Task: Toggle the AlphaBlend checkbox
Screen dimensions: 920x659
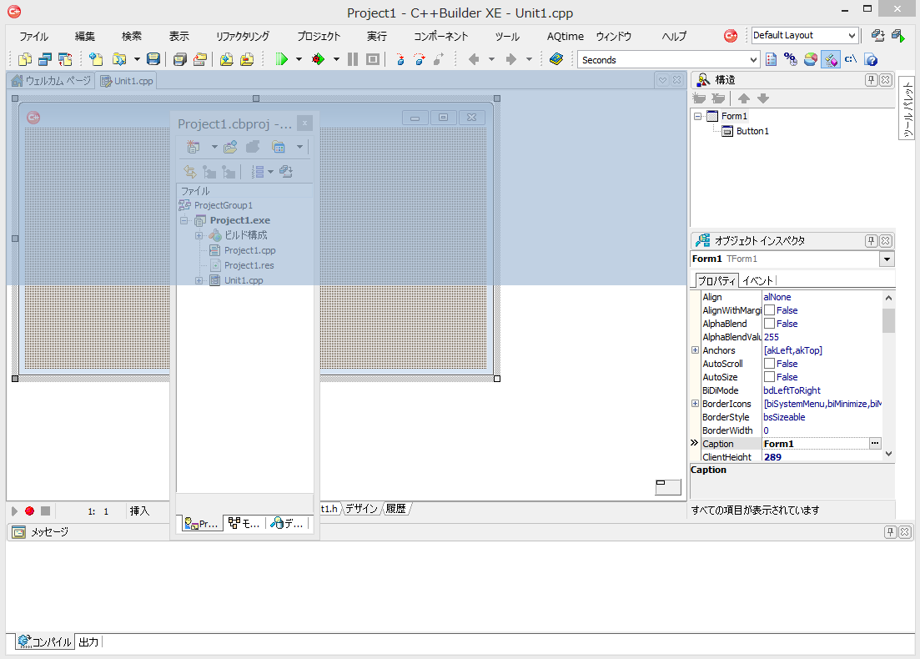Action: coord(769,324)
